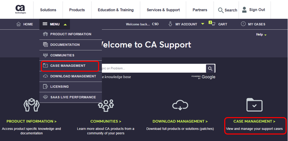Open the Services & Support menu

163,10
